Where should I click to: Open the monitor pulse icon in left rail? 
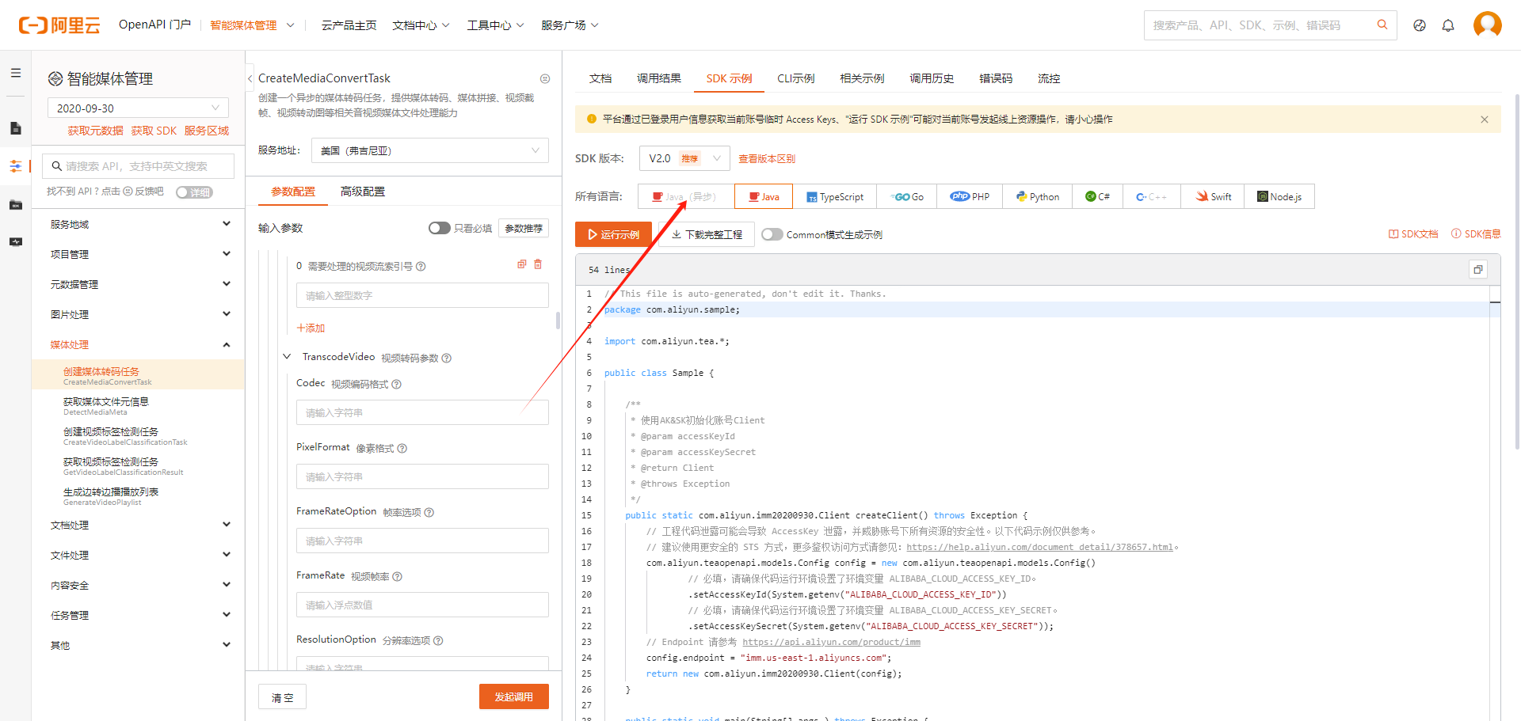pyautogui.click(x=16, y=241)
